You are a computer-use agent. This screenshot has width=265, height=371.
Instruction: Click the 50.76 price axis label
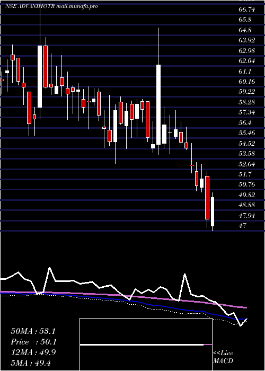(247, 184)
